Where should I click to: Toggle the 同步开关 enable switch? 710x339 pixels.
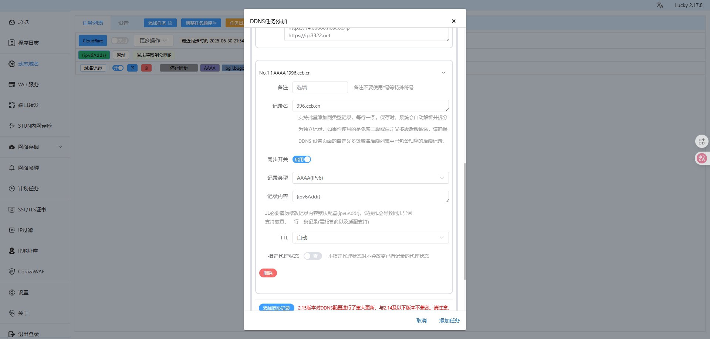[x=302, y=159]
